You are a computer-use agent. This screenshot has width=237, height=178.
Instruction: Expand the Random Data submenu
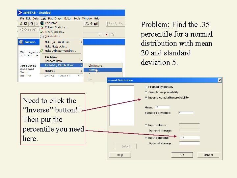pyautogui.click(x=61, y=61)
